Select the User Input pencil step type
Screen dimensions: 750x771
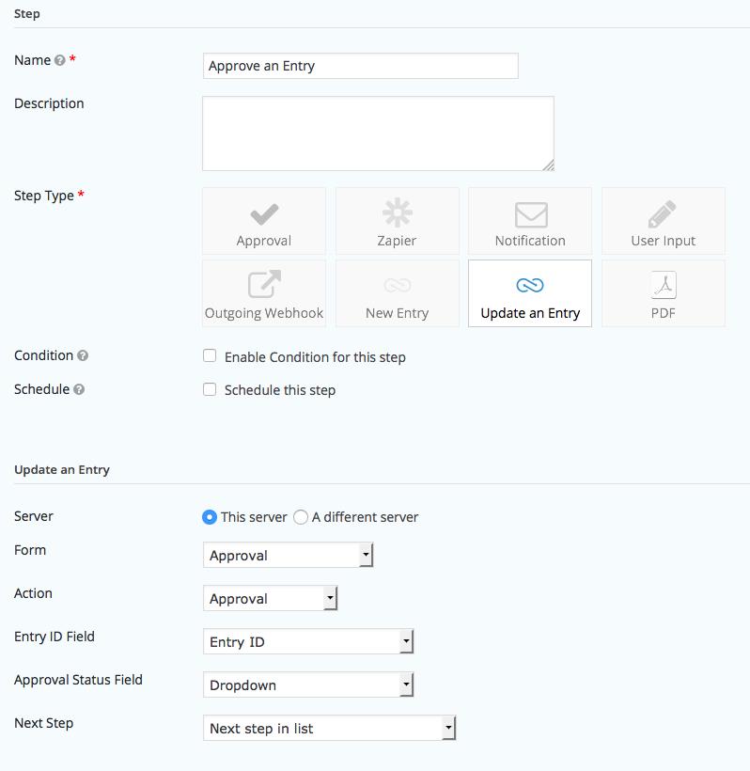coord(663,221)
